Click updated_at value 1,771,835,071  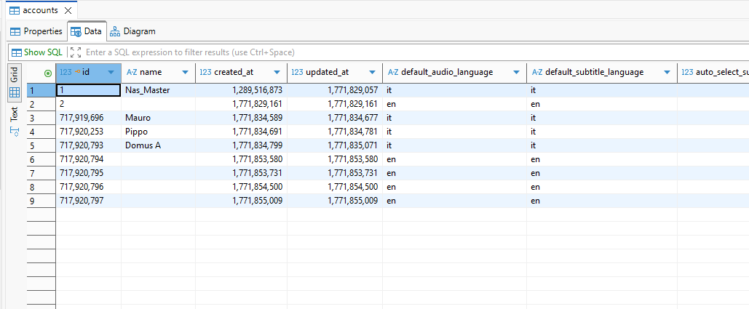[x=334, y=145]
